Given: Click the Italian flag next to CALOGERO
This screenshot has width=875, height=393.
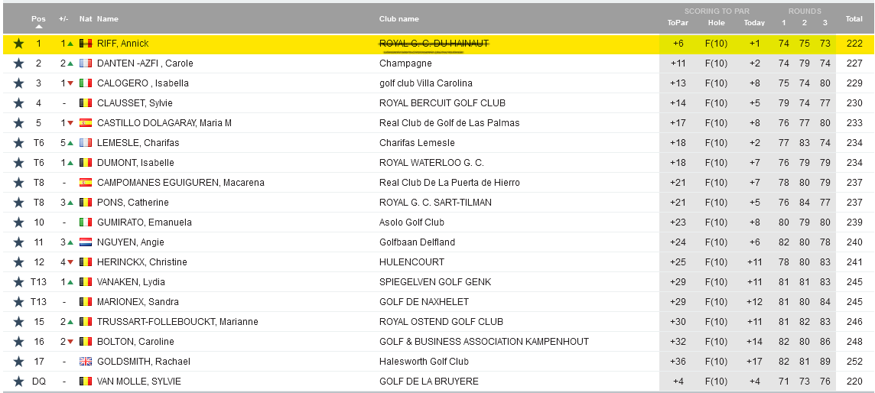Looking at the screenshot, I should [86, 83].
